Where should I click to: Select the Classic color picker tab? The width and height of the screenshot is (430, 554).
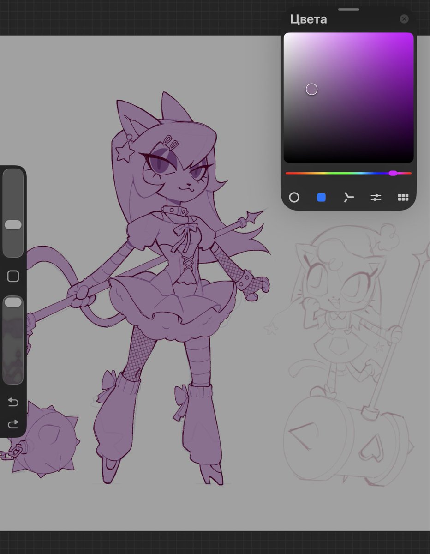pos(321,198)
